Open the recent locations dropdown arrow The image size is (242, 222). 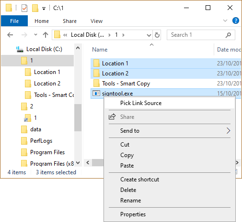35,34
